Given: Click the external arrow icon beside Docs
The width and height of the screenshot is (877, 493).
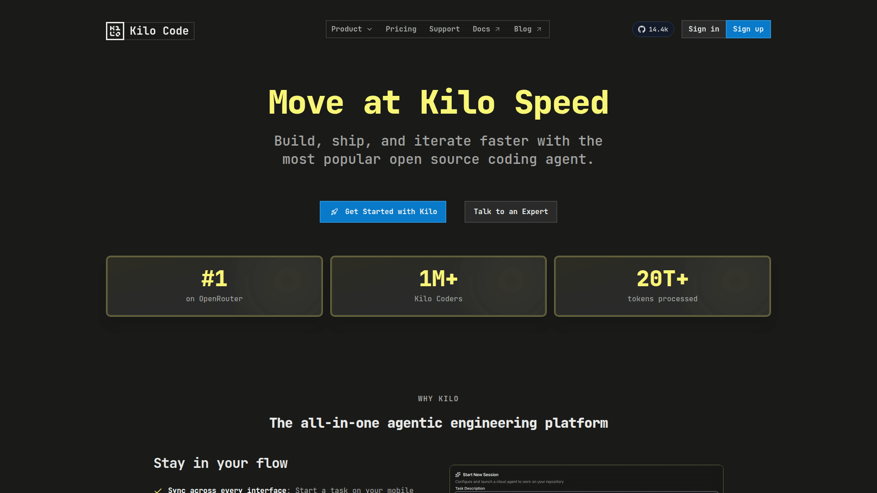Looking at the screenshot, I should (497, 29).
